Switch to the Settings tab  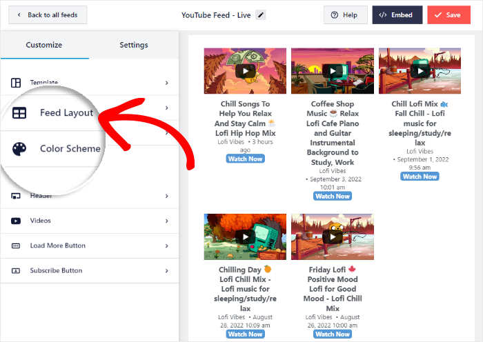pos(134,45)
